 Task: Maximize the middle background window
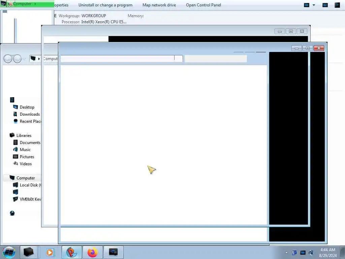(x=291, y=31)
